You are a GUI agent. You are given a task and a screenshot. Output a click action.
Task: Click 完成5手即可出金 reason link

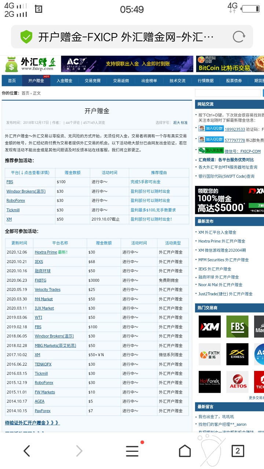click(145, 182)
